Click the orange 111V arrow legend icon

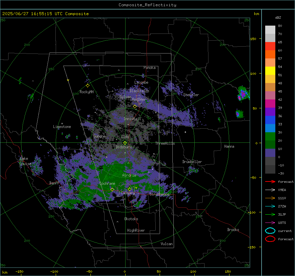click(x=270, y=198)
